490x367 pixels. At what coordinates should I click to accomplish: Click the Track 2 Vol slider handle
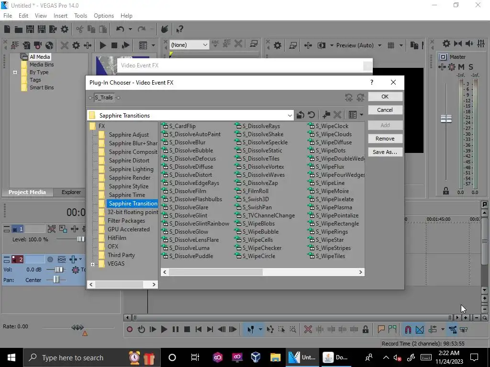point(58,270)
